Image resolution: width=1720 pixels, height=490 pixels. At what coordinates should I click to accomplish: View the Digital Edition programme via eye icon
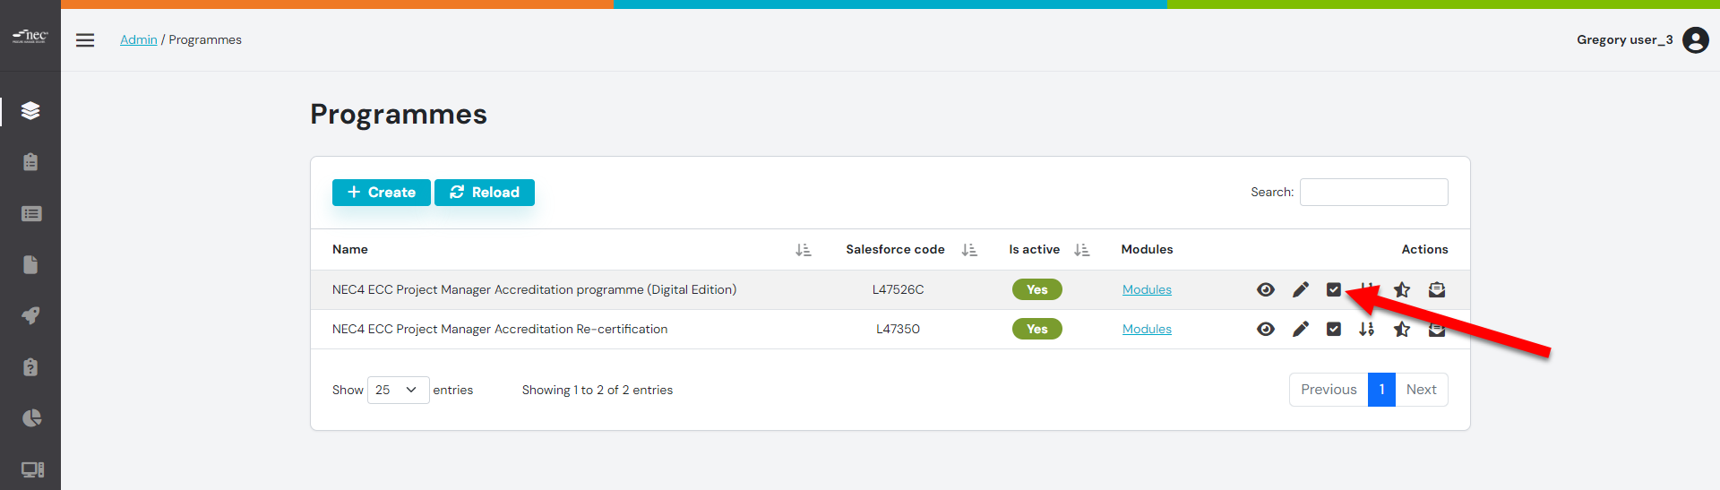coord(1265,289)
